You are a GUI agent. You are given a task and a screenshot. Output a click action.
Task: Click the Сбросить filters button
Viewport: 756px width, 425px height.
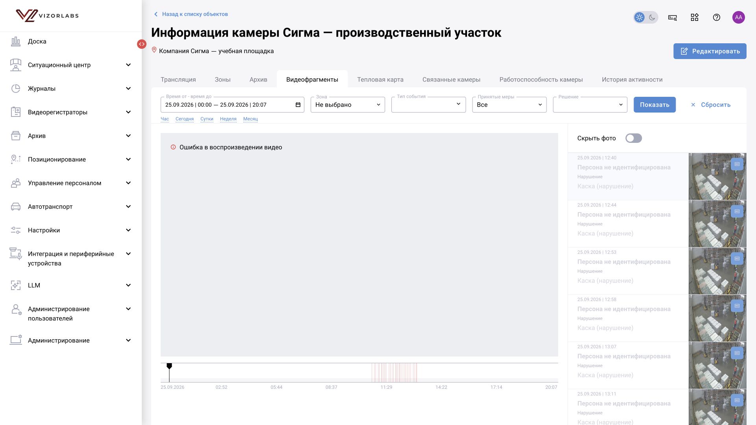711,105
